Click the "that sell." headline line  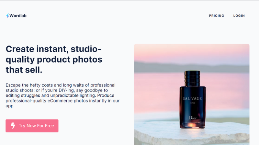pyautogui.click(x=24, y=70)
